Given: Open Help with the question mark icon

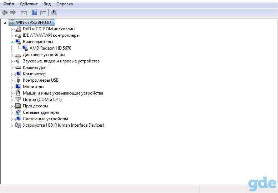Looking at the screenshot, I should tap(35, 12).
